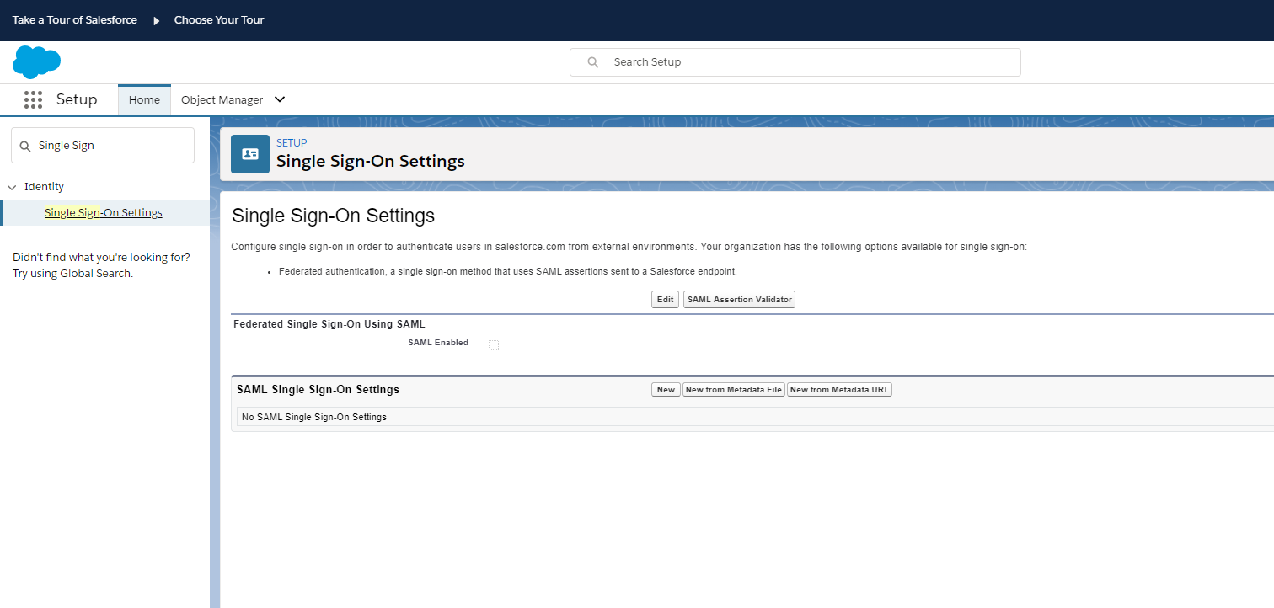
Task: Click the Salesforce cloud logo
Action: (36, 62)
